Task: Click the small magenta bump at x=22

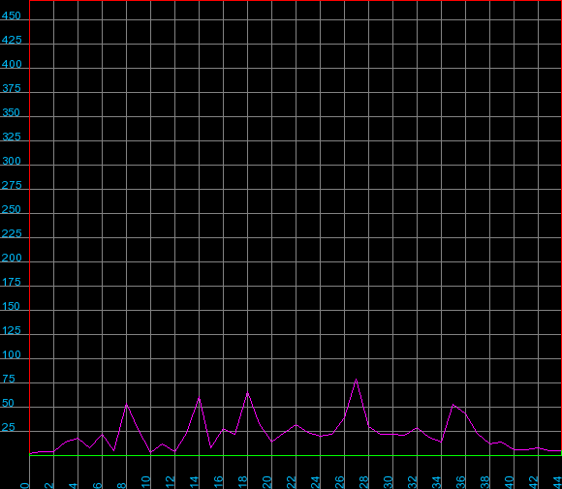Action: [296, 425]
